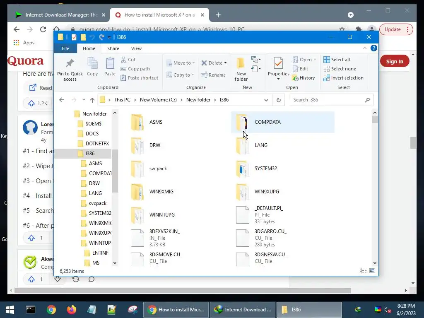Select the _DEFAULT.PI_ file
Image resolution: width=424 pixels, height=318 pixels.
tap(282, 215)
